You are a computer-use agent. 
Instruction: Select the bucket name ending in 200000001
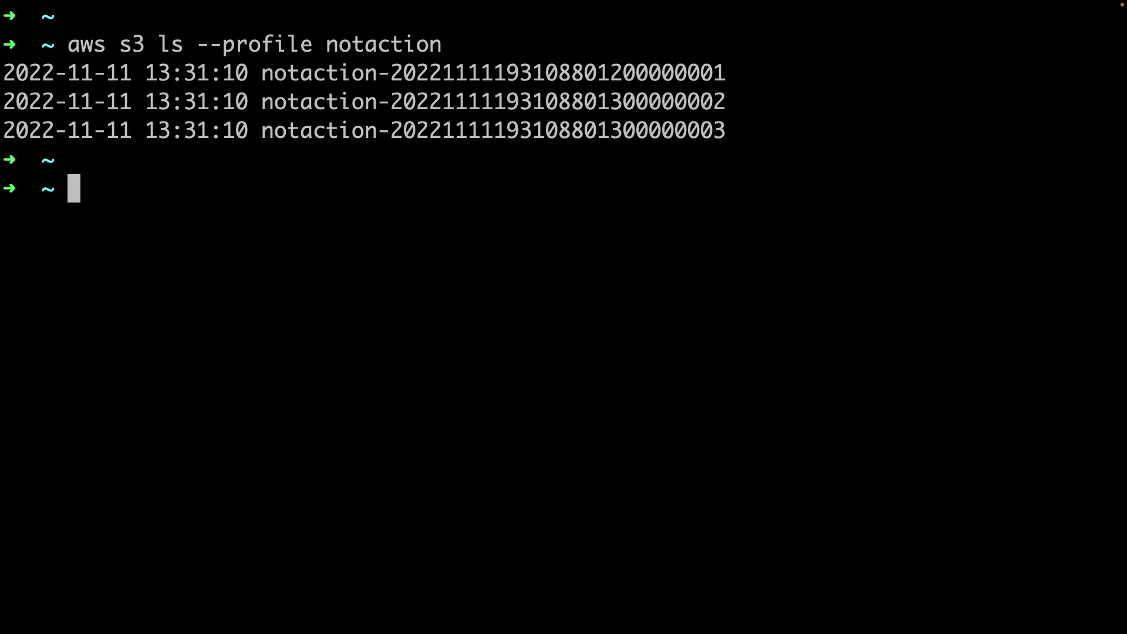493,73
